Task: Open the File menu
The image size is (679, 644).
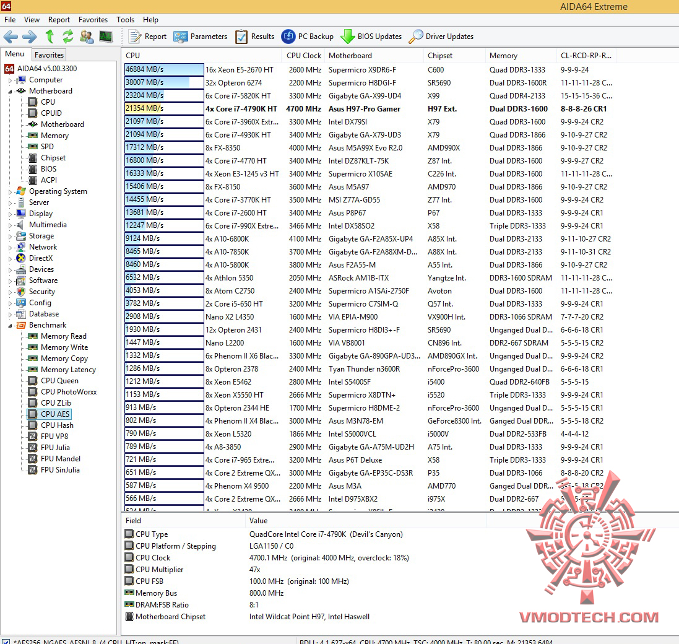Action: [x=10, y=19]
